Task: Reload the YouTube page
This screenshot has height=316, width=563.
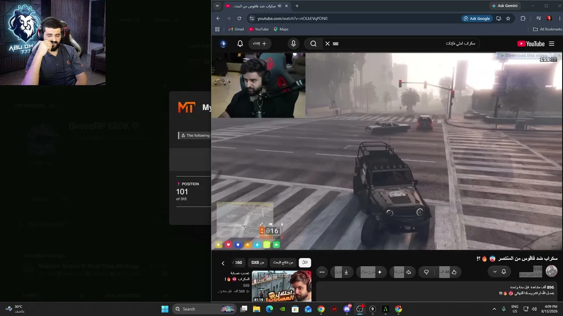Action: pyautogui.click(x=239, y=18)
